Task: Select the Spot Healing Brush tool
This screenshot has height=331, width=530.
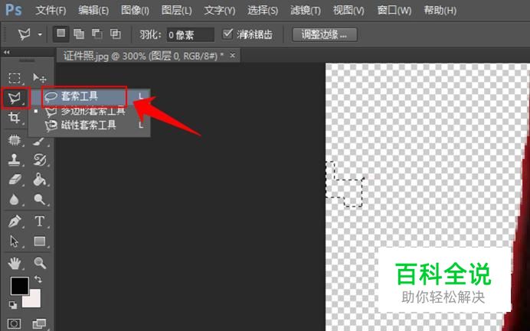Action: 15,140
